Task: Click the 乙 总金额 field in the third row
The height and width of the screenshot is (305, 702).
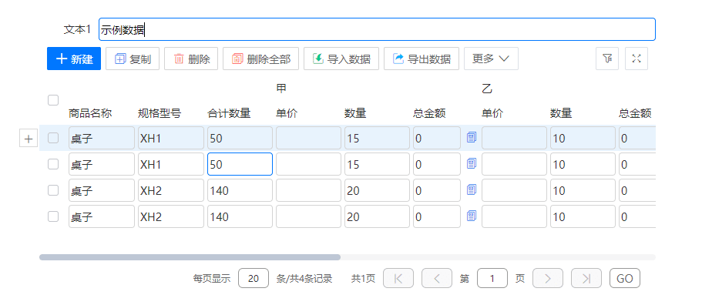Action: 637,190
